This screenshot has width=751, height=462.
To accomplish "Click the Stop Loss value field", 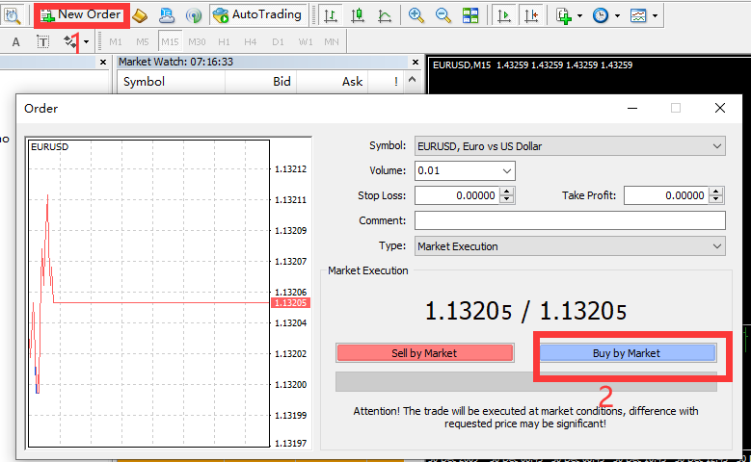I will 457,195.
